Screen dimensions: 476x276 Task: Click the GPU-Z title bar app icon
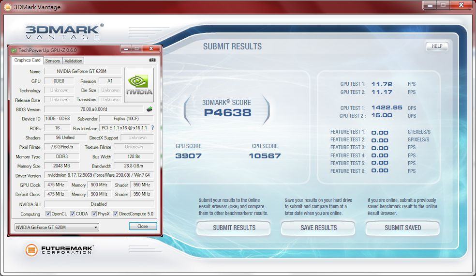14,50
